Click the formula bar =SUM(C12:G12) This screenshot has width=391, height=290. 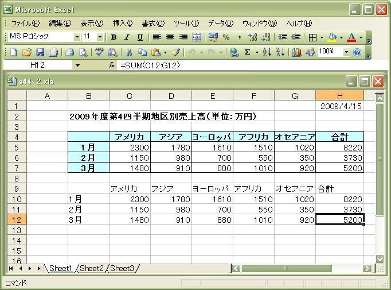tap(253, 65)
